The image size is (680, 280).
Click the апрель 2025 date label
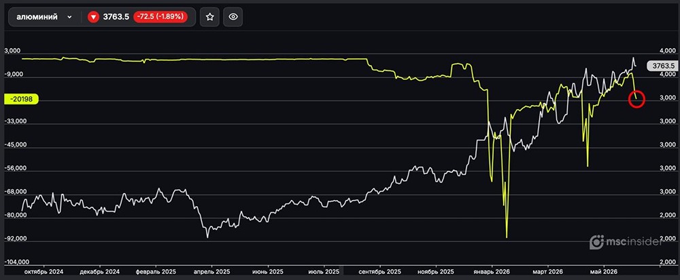click(x=212, y=272)
